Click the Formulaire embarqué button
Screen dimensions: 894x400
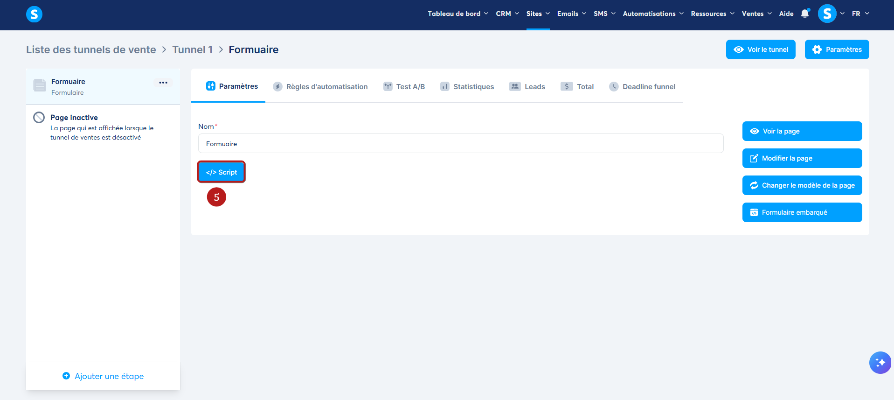(x=802, y=212)
